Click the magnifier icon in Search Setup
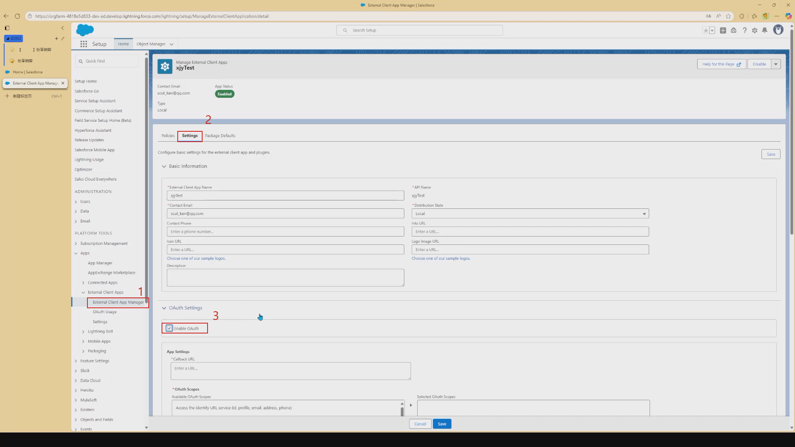 [x=345, y=30]
